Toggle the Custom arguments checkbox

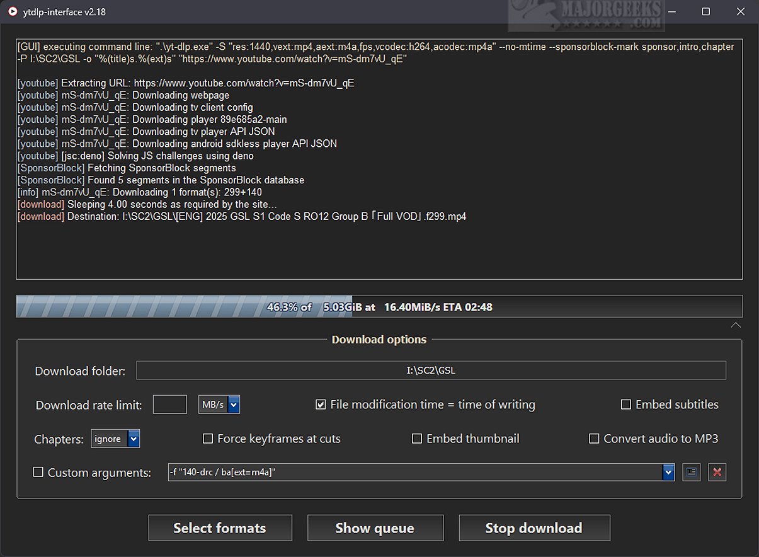pyautogui.click(x=38, y=472)
